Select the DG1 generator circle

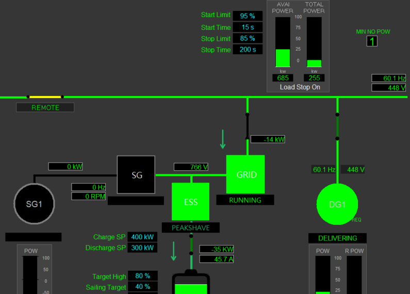337,204
